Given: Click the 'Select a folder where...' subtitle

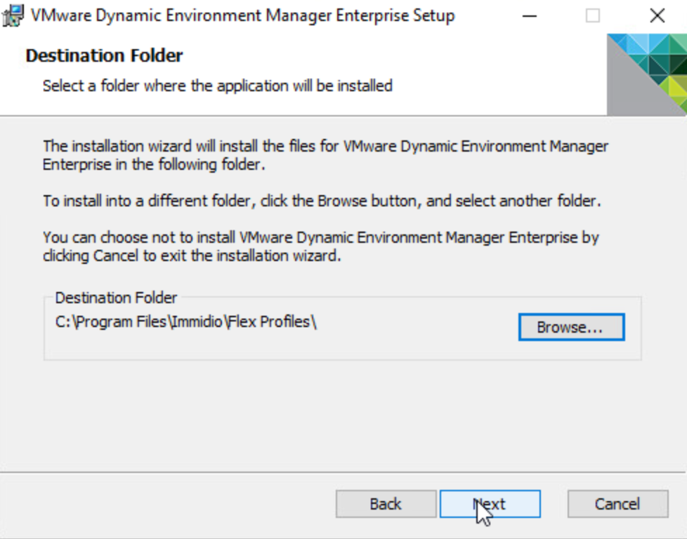Looking at the screenshot, I should coord(217,86).
